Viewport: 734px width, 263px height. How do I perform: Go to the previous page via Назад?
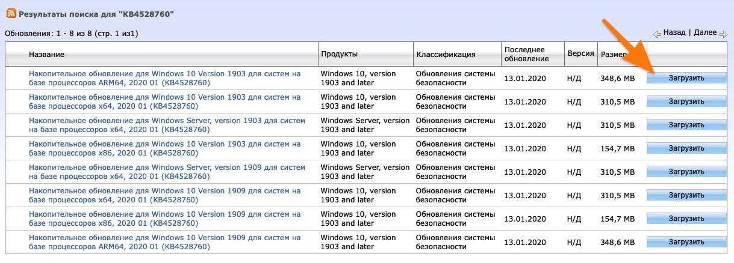click(x=674, y=32)
